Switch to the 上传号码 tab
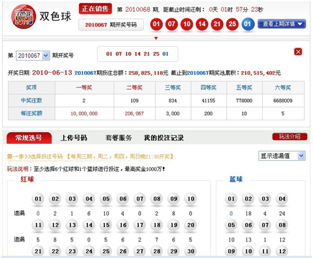Viewport: 313px width, 259px height. pos(74,138)
